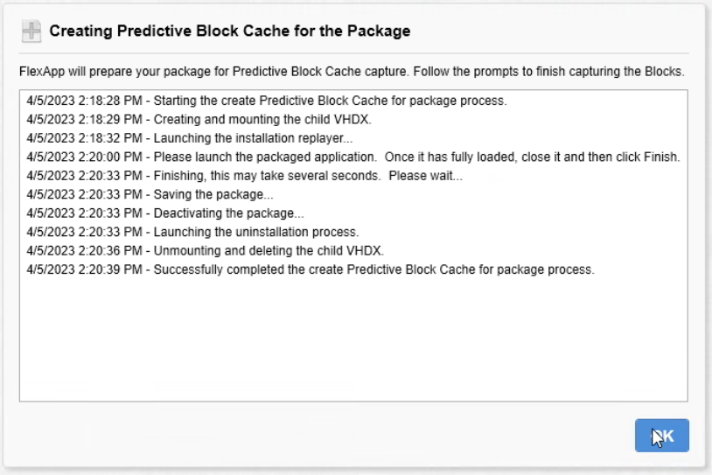Click the separator line under the dialog title
Viewport: 712px width, 475px height.
point(353,53)
